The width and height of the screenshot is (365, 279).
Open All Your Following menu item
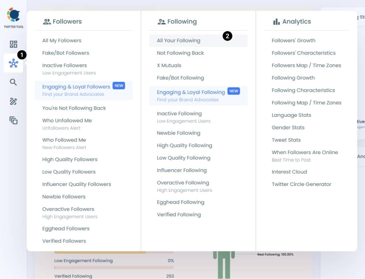pos(179,41)
